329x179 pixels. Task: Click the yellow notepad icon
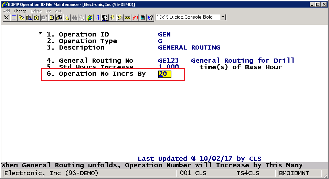52,18
